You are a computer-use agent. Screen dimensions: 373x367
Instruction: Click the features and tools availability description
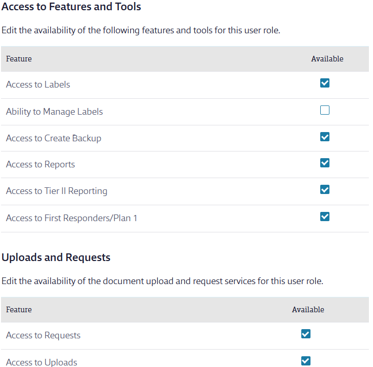[x=141, y=30]
